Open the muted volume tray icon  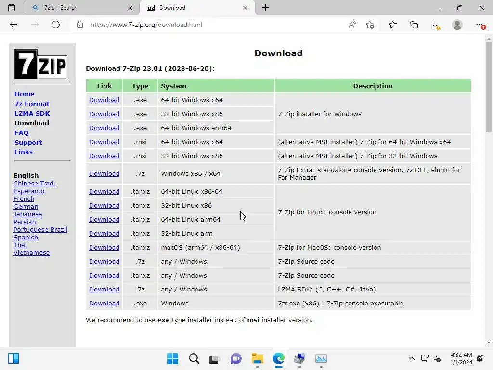[x=437, y=358]
